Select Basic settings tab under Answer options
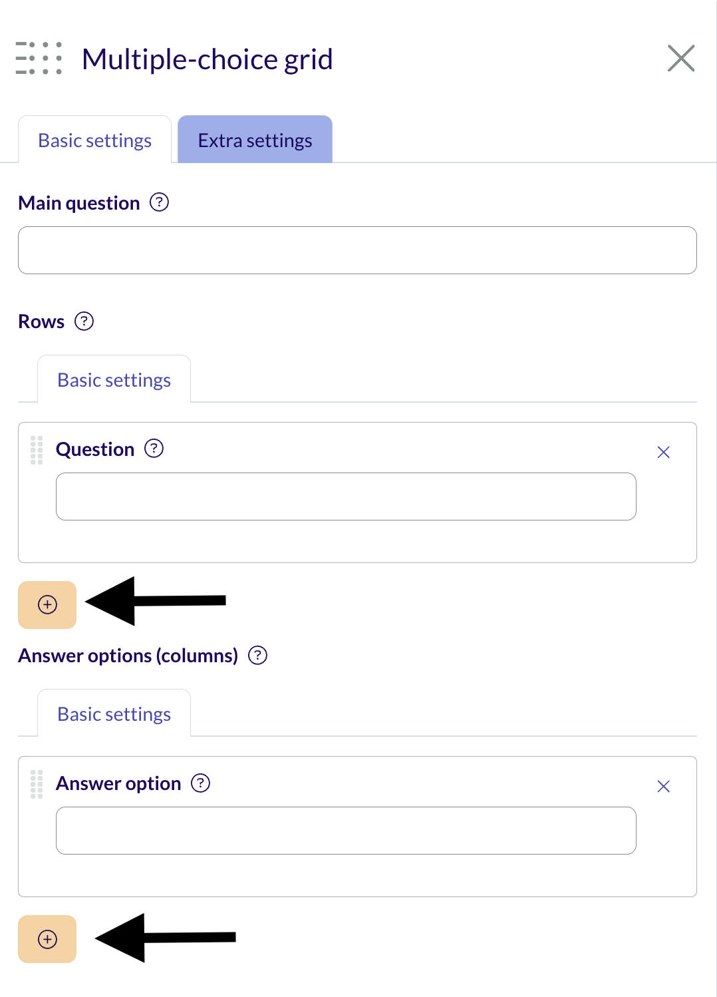Image resolution: width=717 pixels, height=997 pixels. (x=114, y=713)
